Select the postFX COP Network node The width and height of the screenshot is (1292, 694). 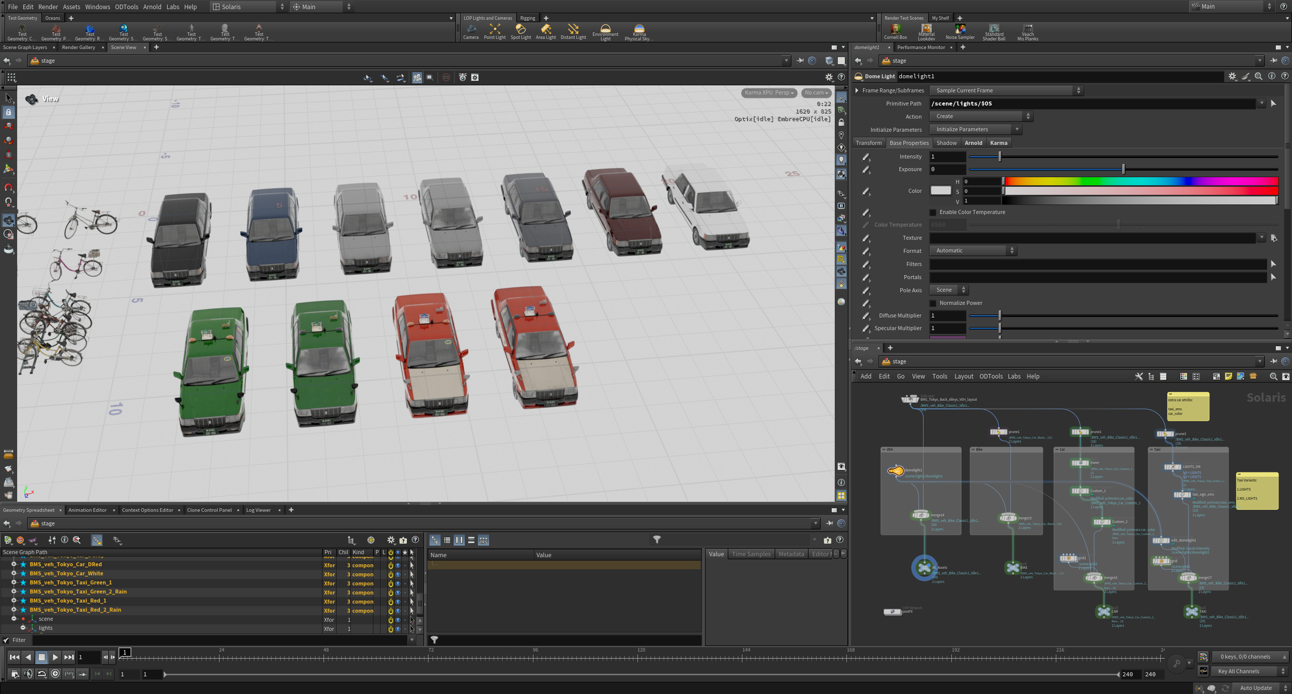click(x=892, y=611)
